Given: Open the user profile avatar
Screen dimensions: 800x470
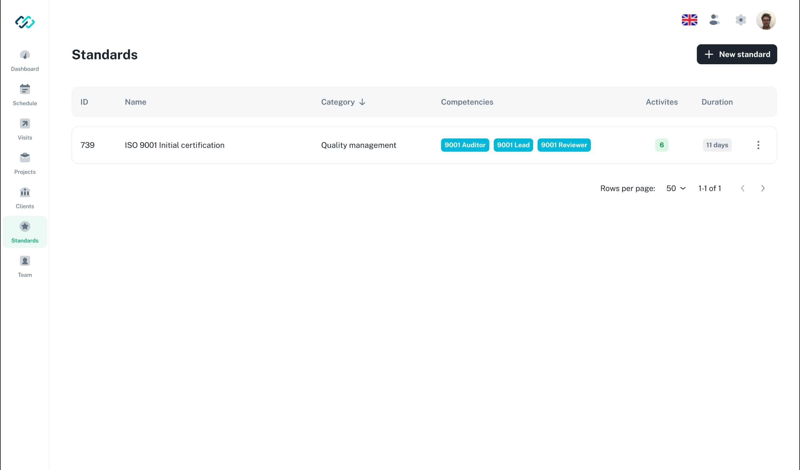Looking at the screenshot, I should tap(766, 20).
